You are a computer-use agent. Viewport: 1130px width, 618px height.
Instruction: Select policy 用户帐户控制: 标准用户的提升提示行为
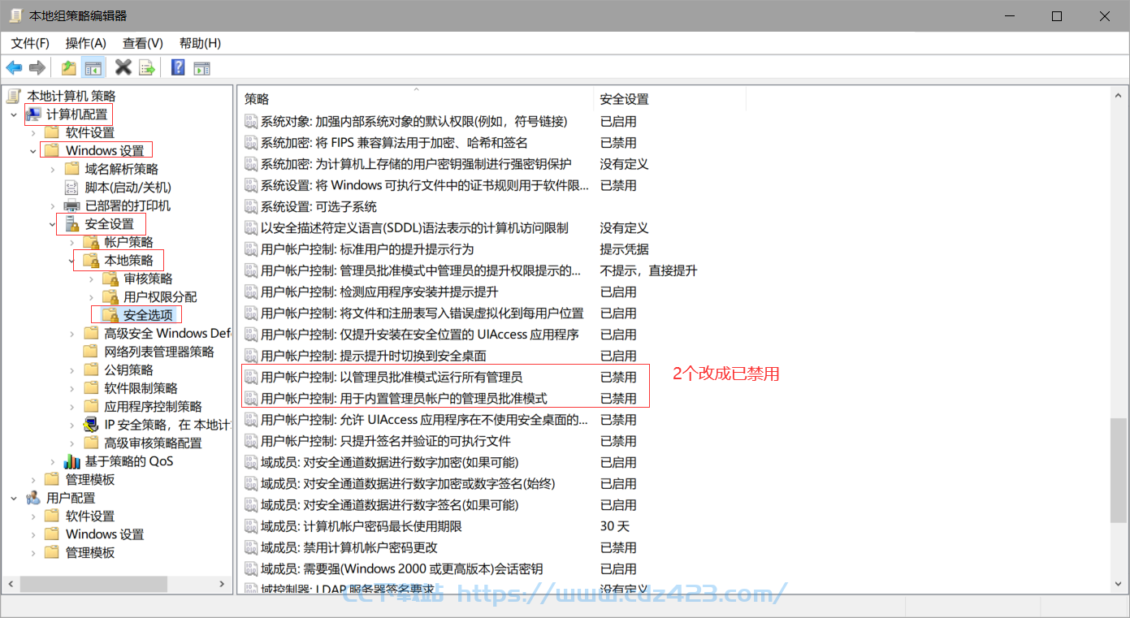(x=367, y=249)
